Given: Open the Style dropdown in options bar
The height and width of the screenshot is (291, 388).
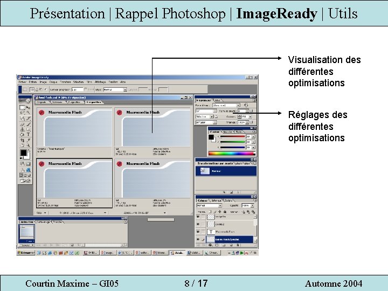Looking at the screenshot, I should click(x=125, y=89).
